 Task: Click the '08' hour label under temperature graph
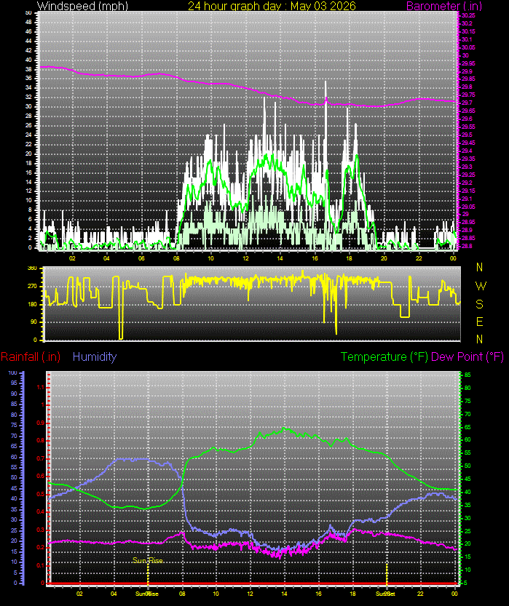(x=182, y=594)
